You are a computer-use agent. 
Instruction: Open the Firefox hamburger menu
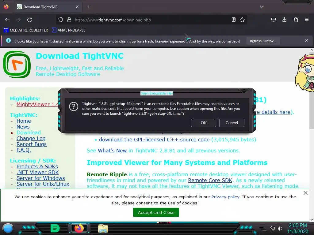(307, 20)
